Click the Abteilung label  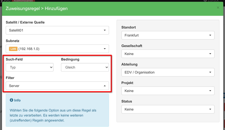[129, 64]
